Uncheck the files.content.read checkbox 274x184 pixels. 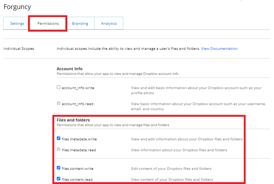(x=59, y=179)
